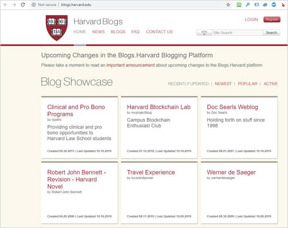Screen dimensions: 288x228
Task: Click the red Register button
Action: point(272,20)
